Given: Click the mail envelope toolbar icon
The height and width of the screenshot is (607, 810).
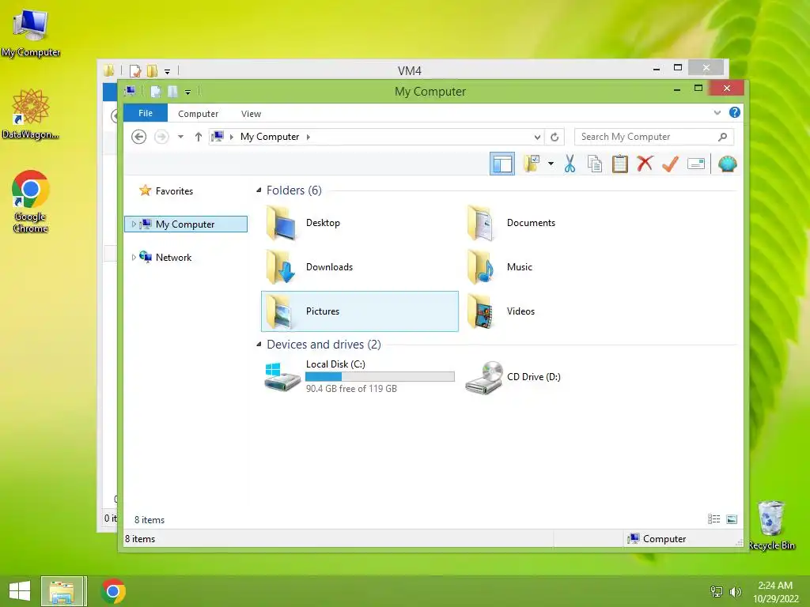Looking at the screenshot, I should [696, 164].
